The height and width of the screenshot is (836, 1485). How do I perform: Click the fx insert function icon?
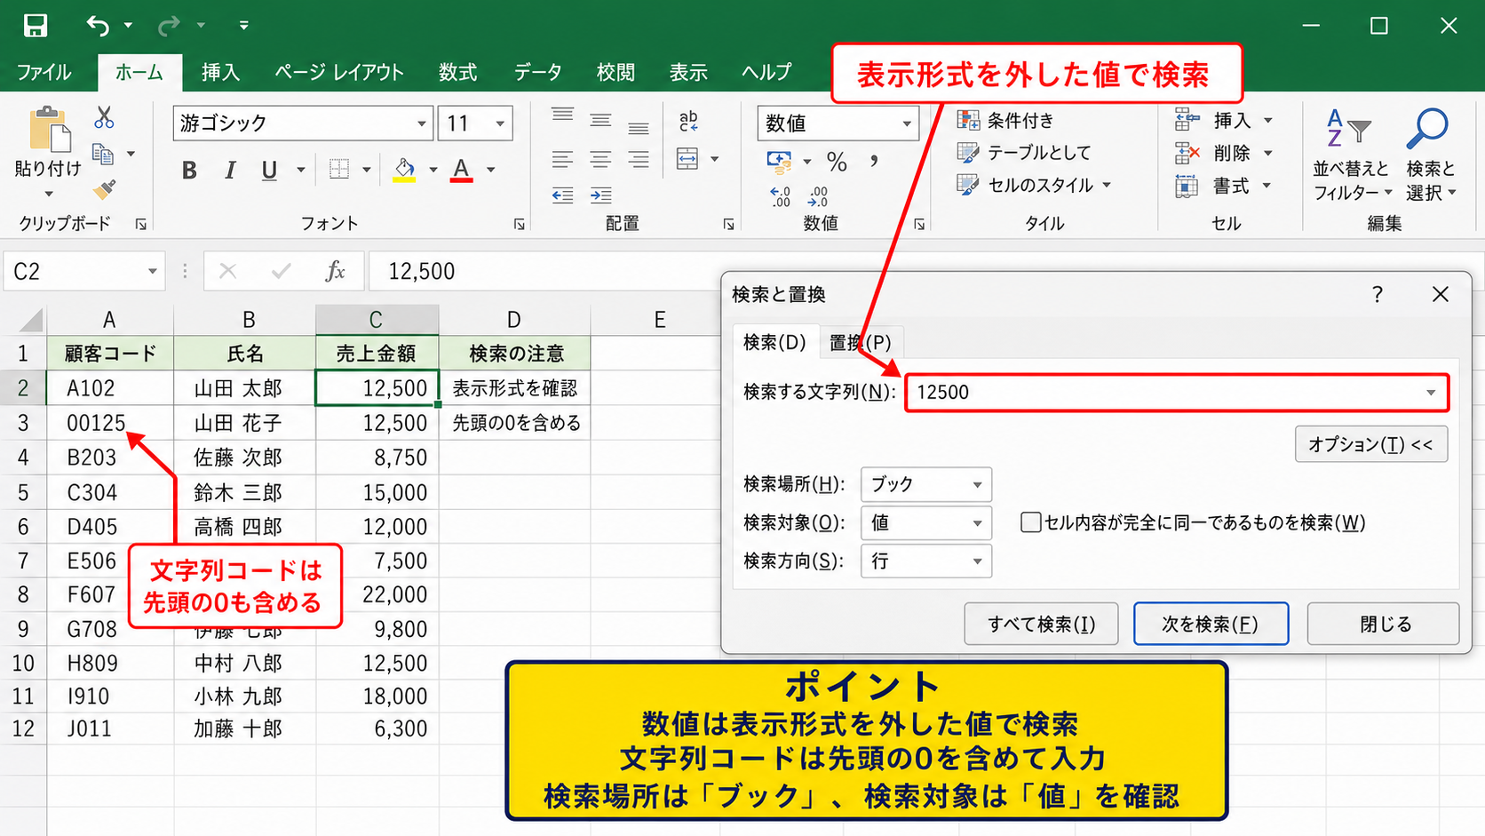point(335,271)
